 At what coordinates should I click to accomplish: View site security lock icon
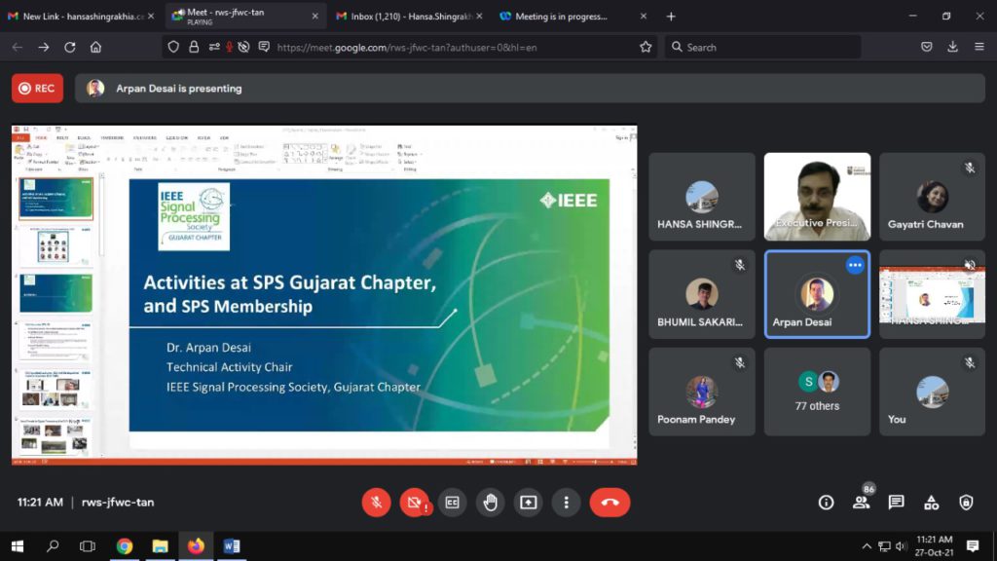pyautogui.click(x=194, y=47)
